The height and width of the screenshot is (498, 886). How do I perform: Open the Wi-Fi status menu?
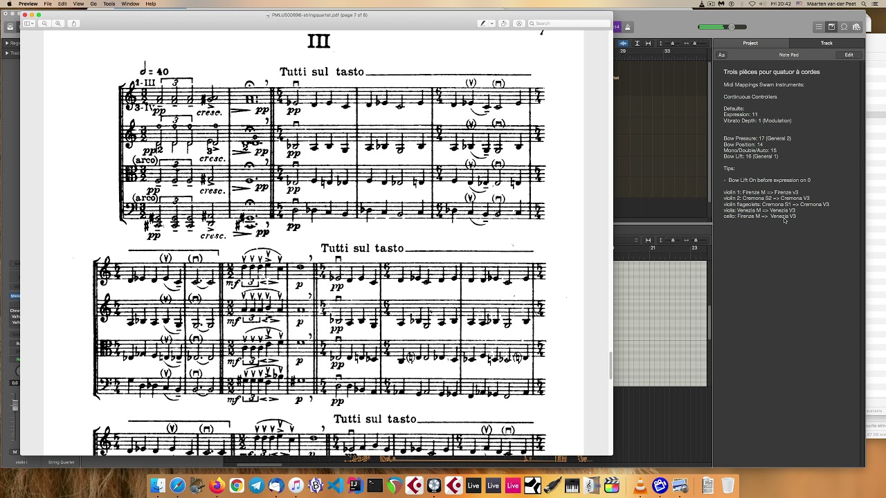tap(753, 4)
